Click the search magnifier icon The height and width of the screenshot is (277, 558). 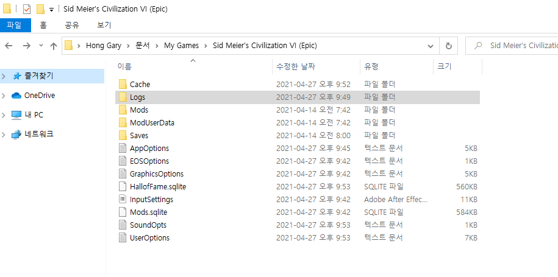pyautogui.click(x=479, y=46)
